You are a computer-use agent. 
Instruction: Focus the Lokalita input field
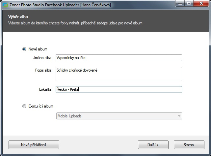[x=119, y=89]
